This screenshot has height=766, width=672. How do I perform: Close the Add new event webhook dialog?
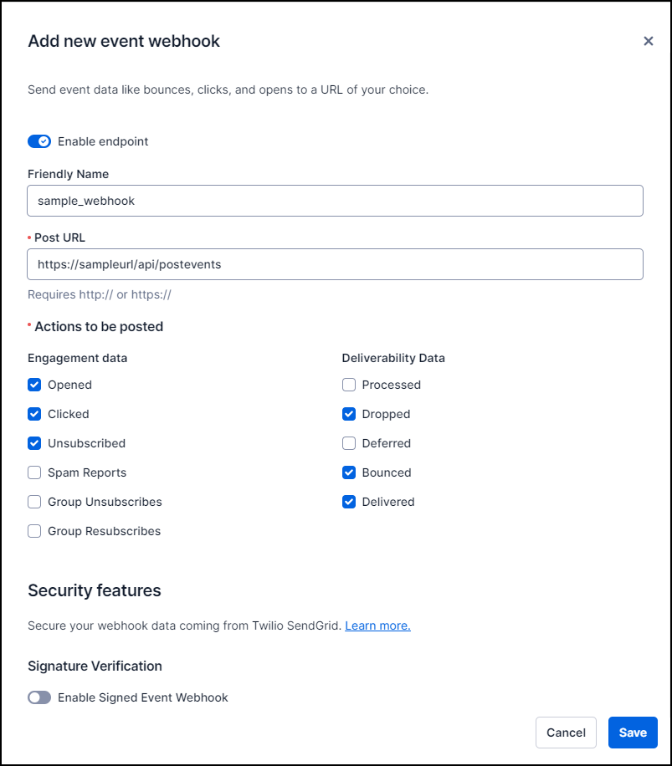(x=648, y=41)
